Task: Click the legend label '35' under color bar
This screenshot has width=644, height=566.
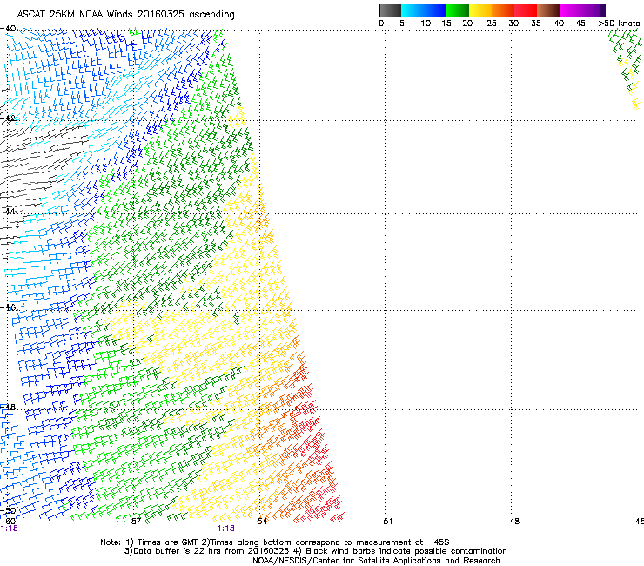Action: click(x=536, y=24)
